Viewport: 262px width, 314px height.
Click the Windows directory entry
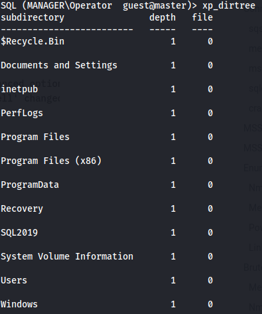[19, 304]
